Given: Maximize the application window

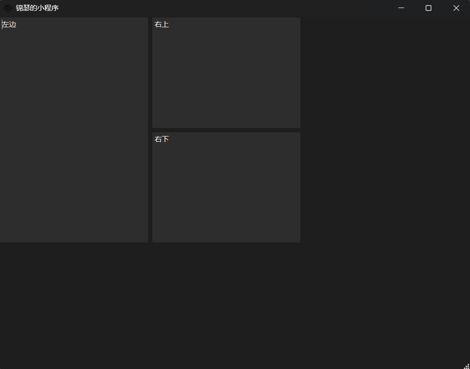Looking at the screenshot, I should (428, 8).
